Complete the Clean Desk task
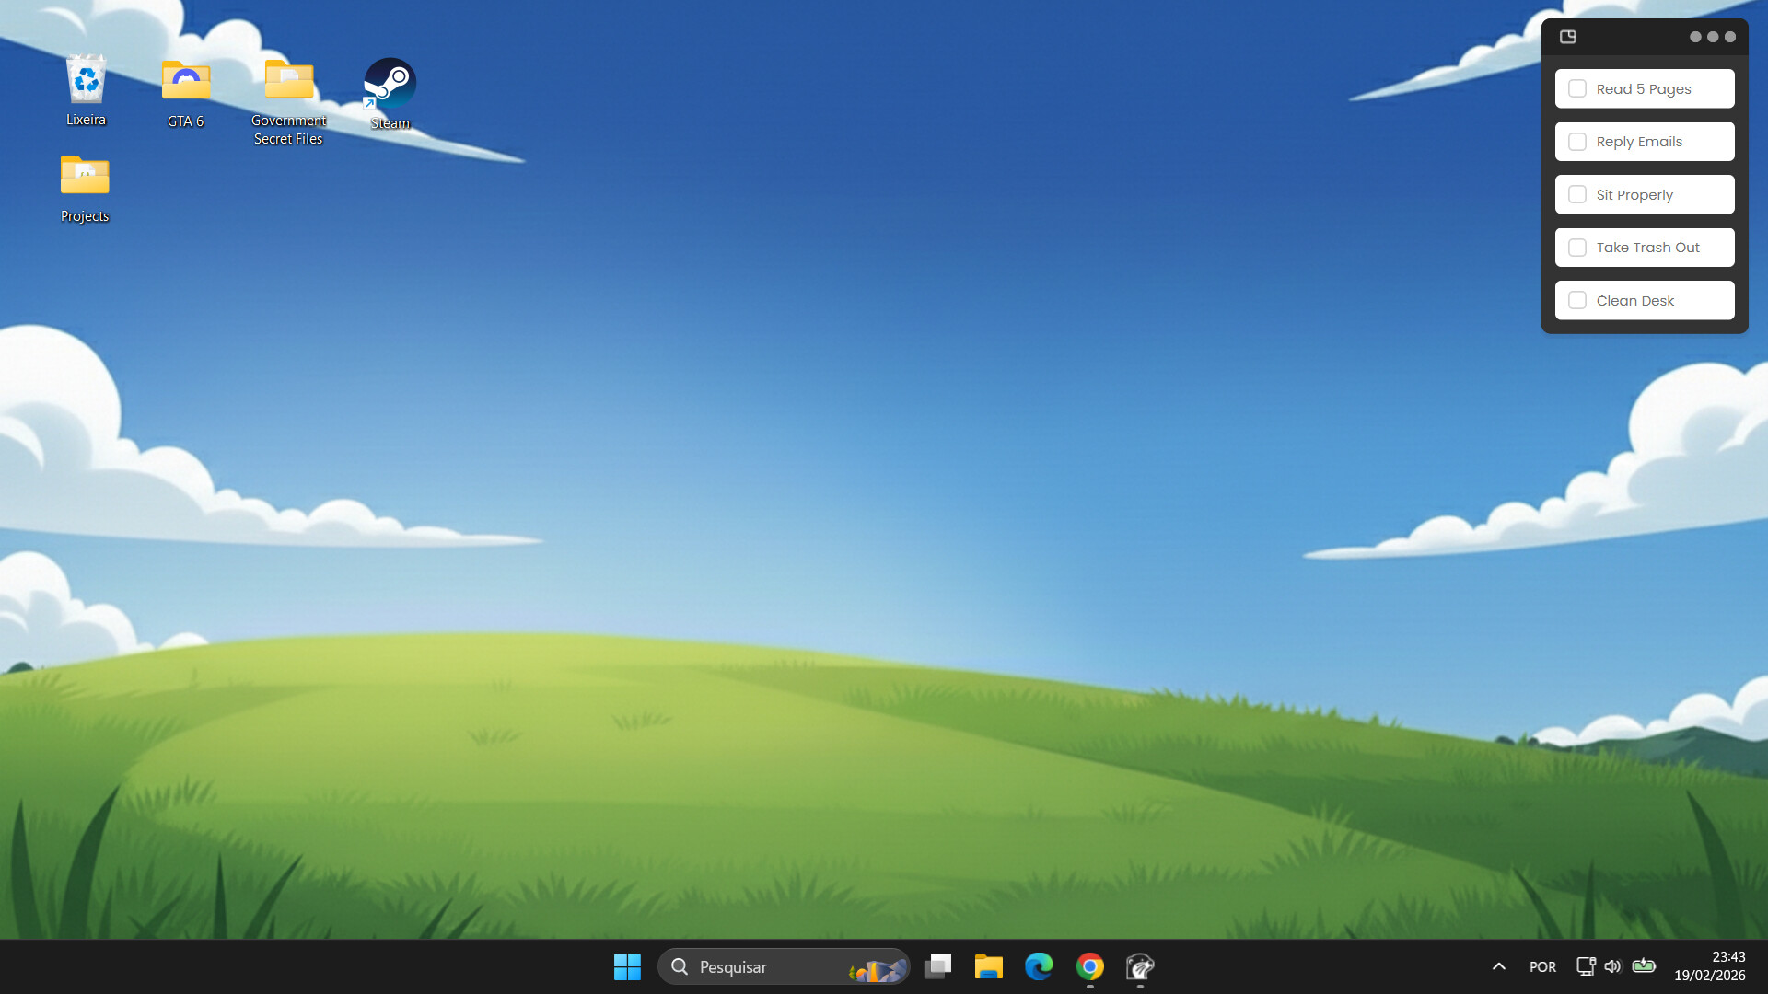The width and height of the screenshot is (1768, 994). coord(1577,300)
